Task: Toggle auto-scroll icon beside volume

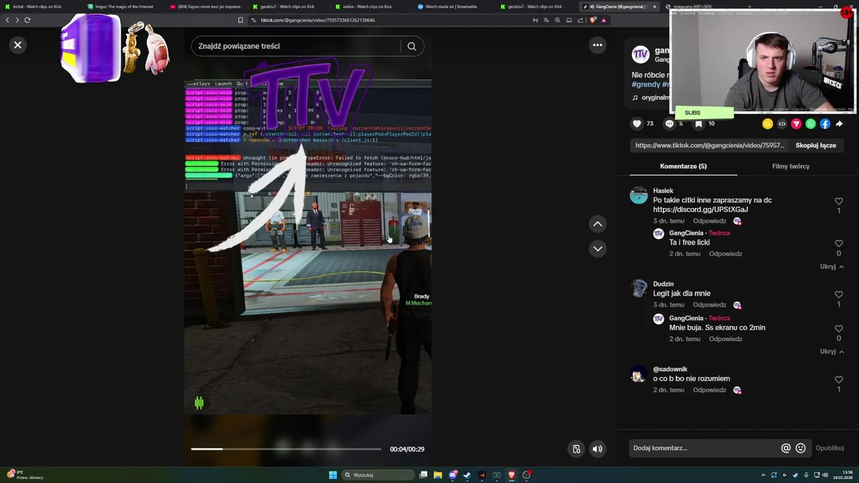Action: tap(576, 449)
